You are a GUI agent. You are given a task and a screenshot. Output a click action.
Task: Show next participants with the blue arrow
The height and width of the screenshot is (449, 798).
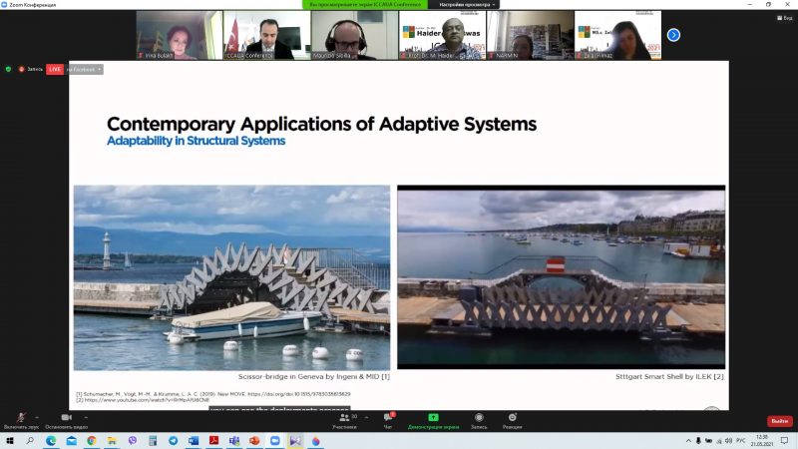click(673, 35)
